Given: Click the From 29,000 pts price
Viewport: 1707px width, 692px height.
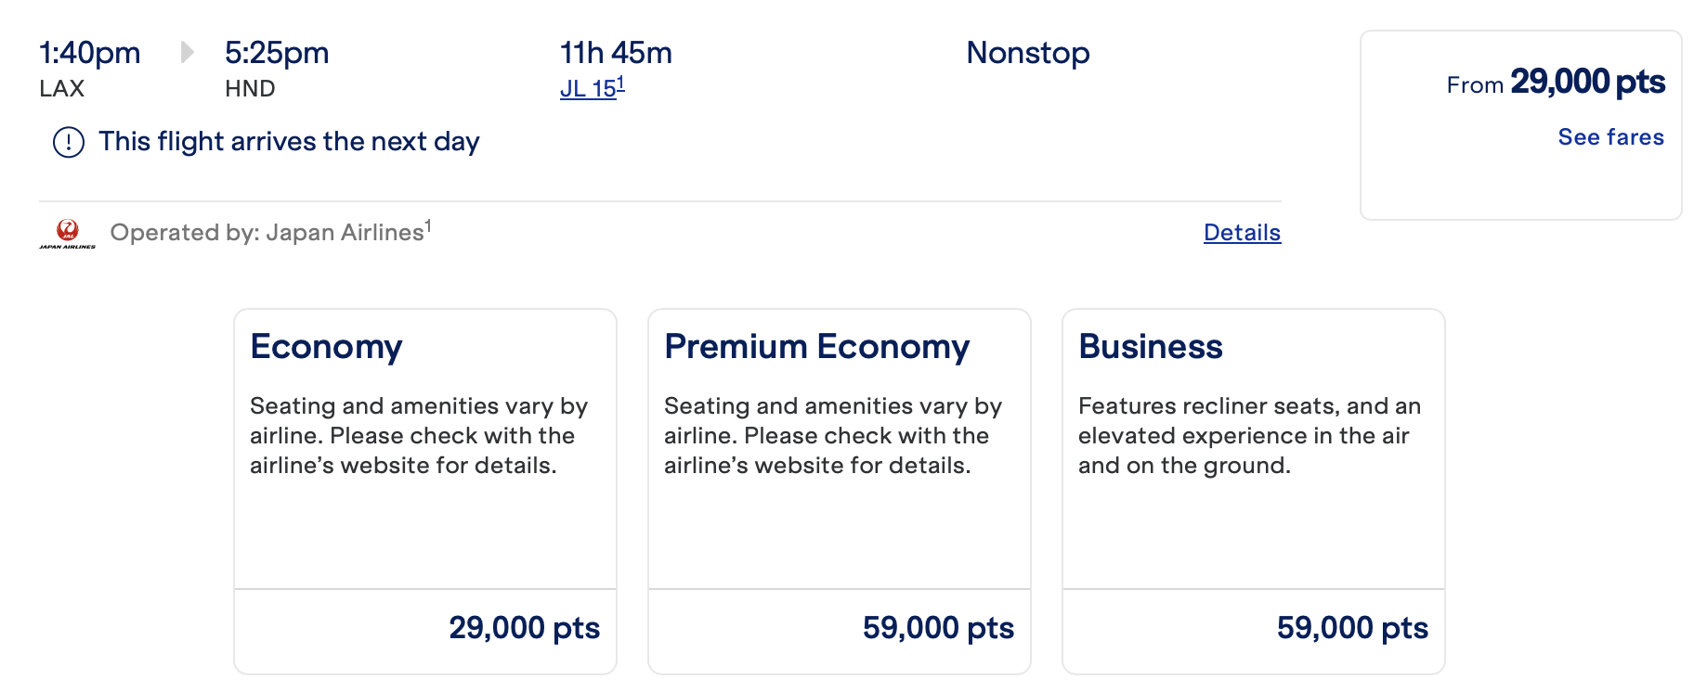Looking at the screenshot, I should pos(1556,83).
